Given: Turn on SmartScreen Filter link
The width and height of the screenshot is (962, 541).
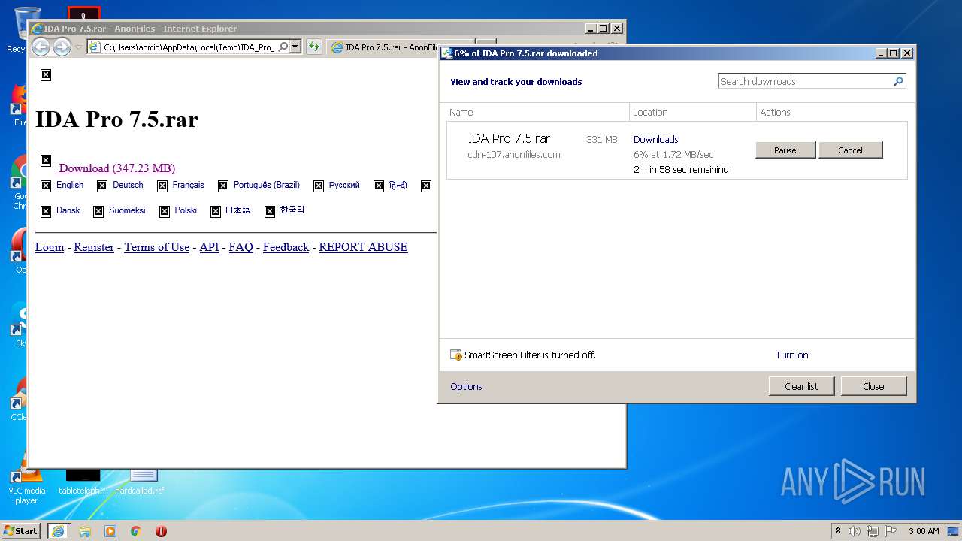Looking at the screenshot, I should pyautogui.click(x=791, y=355).
